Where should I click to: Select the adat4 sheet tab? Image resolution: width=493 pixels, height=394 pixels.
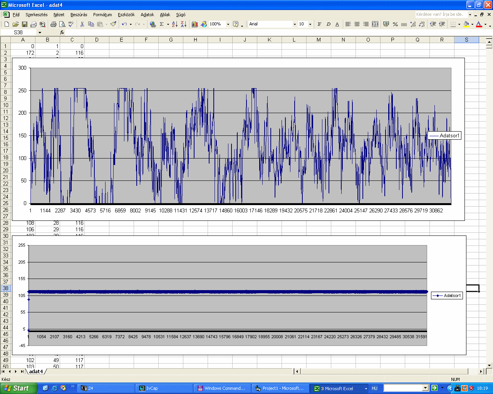[x=36, y=371]
